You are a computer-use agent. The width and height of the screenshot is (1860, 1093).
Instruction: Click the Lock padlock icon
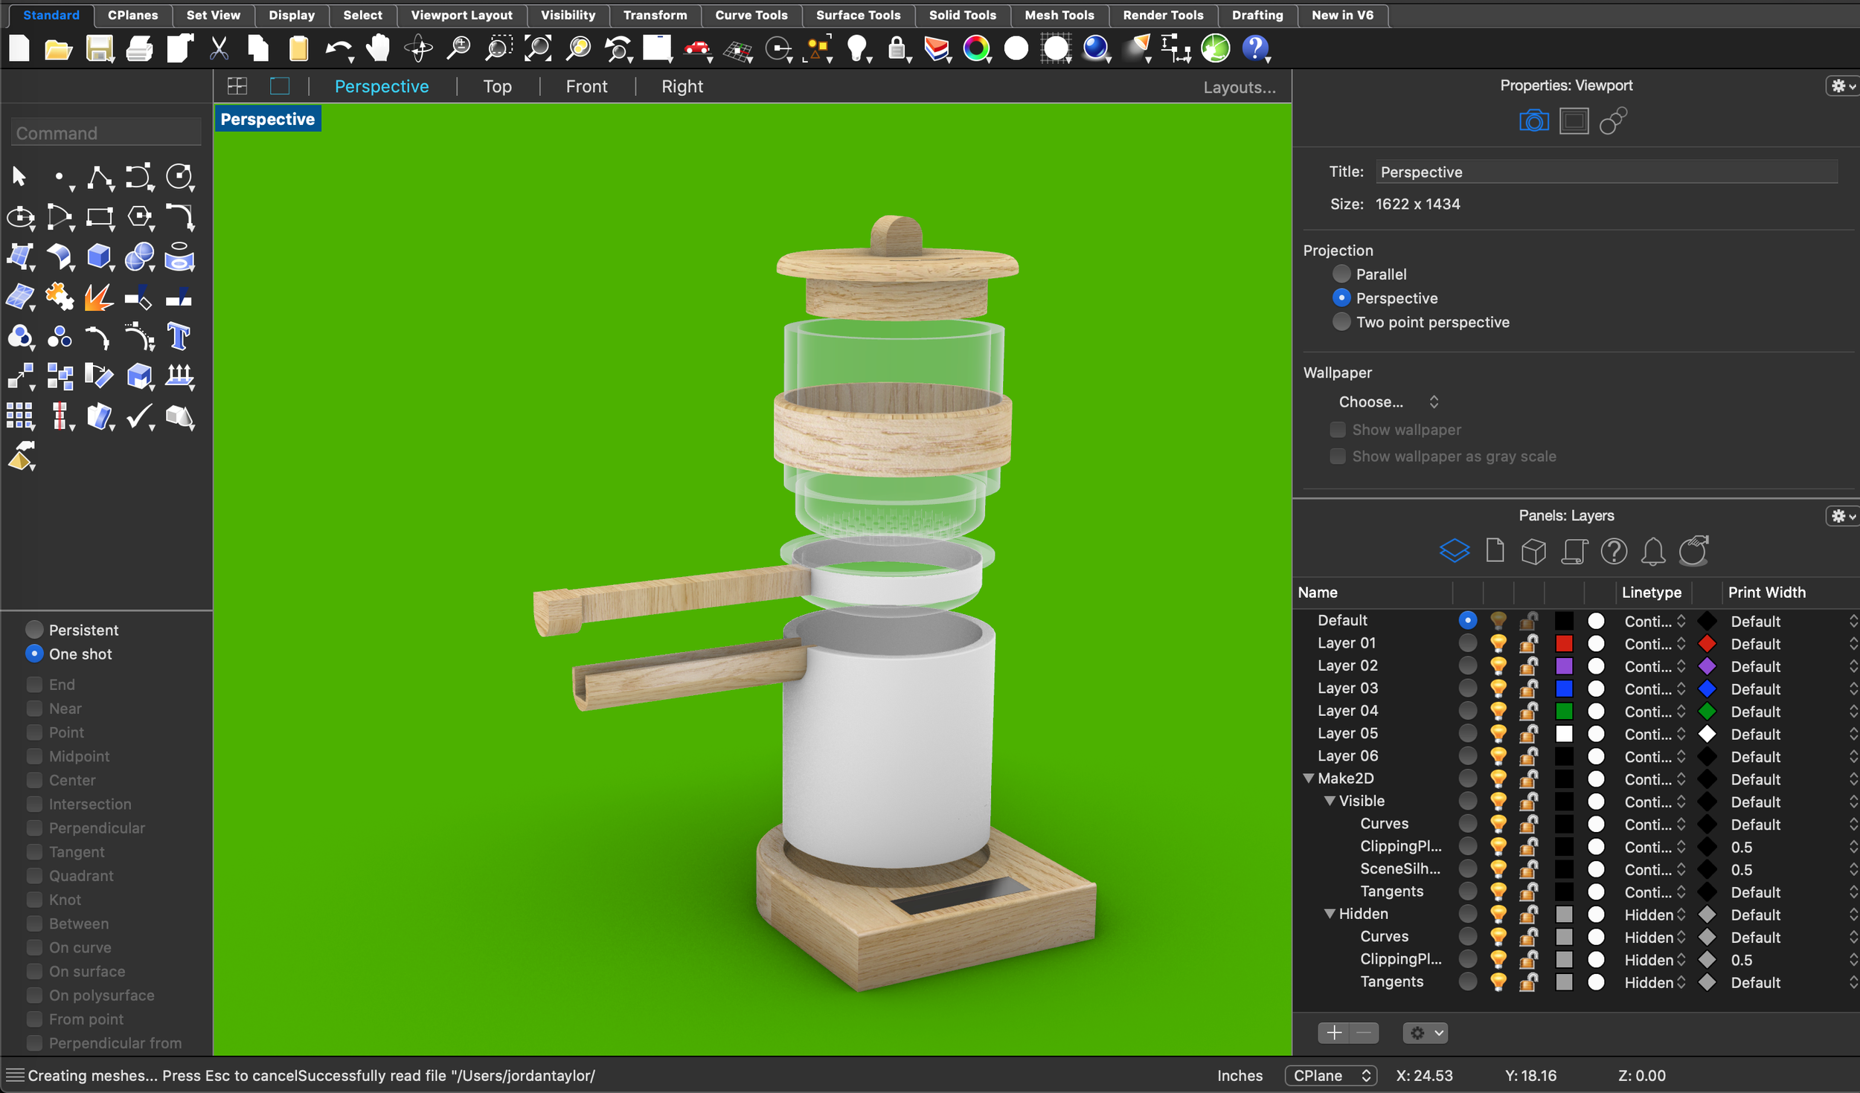(897, 49)
